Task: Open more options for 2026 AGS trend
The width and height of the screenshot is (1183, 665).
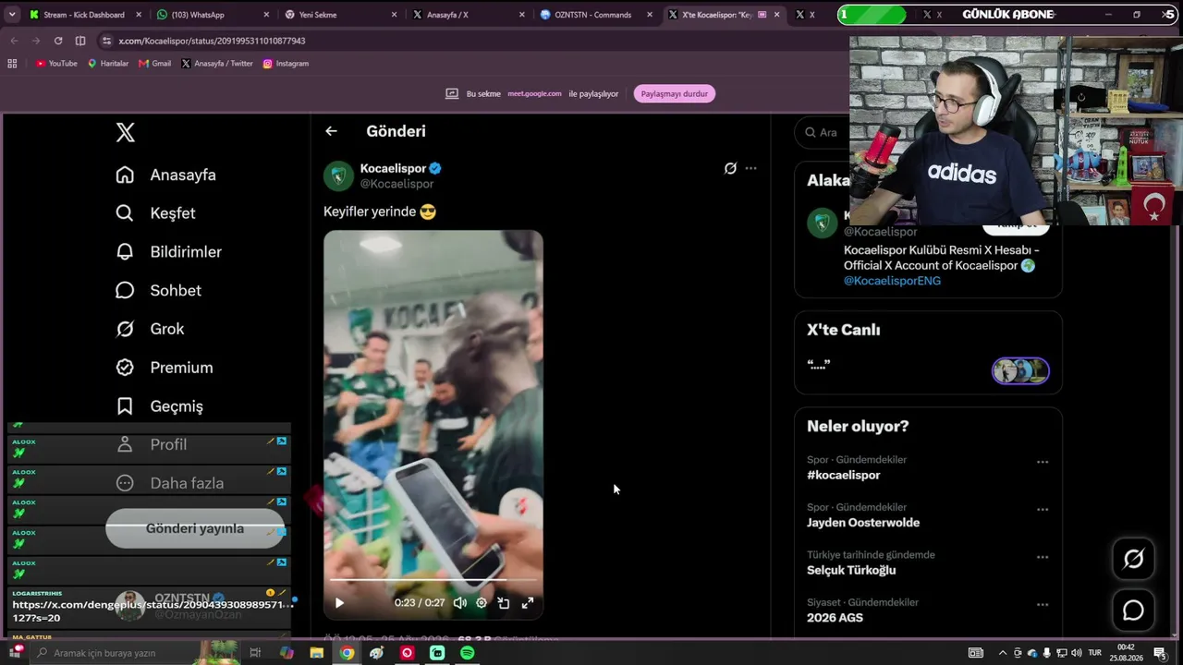Action: [1043, 605]
